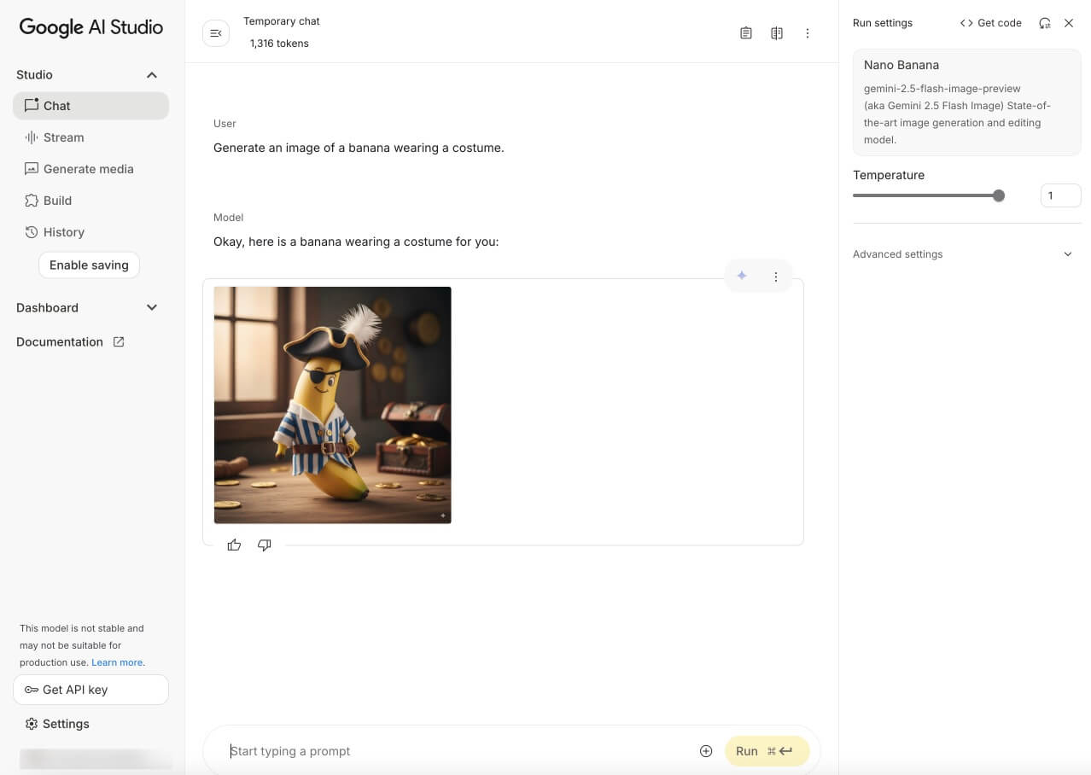Click the thumbs down icon below the image
The width and height of the screenshot is (1091, 775).
point(265,545)
